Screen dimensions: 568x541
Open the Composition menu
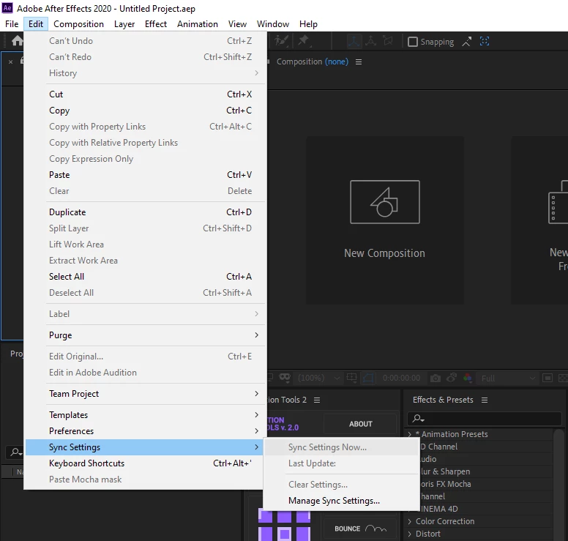[x=78, y=24]
